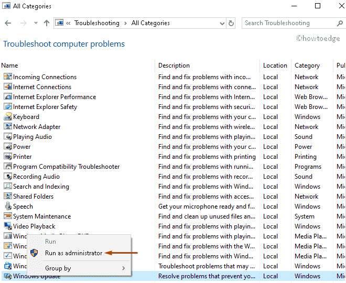Click the Internet Explorer Performance icon
The image size is (346, 283).
(8, 97)
